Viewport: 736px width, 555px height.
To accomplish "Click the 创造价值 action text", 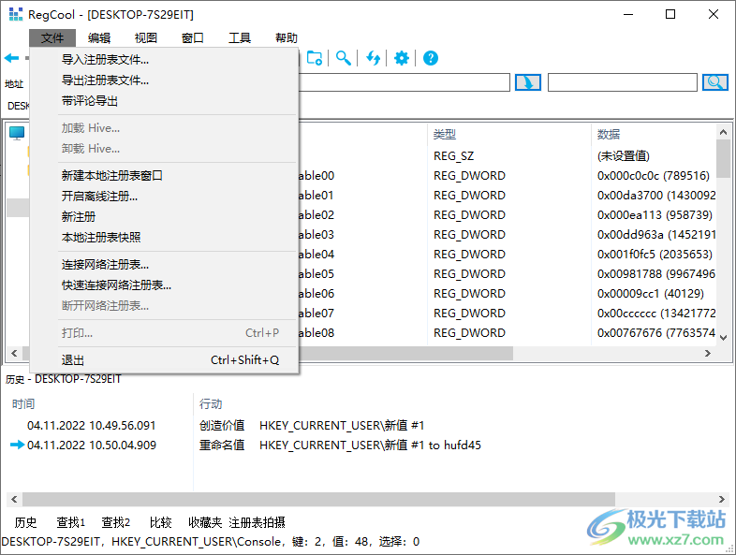I will point(222,426).
